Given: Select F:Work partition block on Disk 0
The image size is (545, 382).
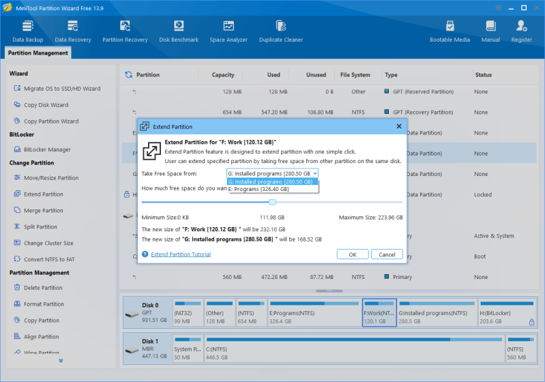Looking at the screenshot, I should click(379, 312).
